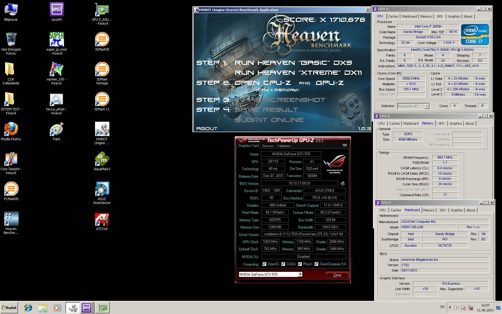502x314 pixels.
Task: Click ABOUT in Heaven benchmark app
Action: pos(207,129)
